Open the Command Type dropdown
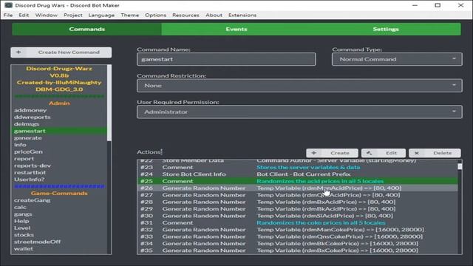The height and width of the screenshot is (266, 473). click(x=397, y=59)
